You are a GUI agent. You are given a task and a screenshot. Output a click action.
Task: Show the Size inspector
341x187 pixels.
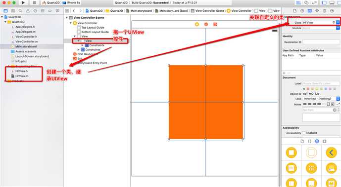(x=325, y=11)
